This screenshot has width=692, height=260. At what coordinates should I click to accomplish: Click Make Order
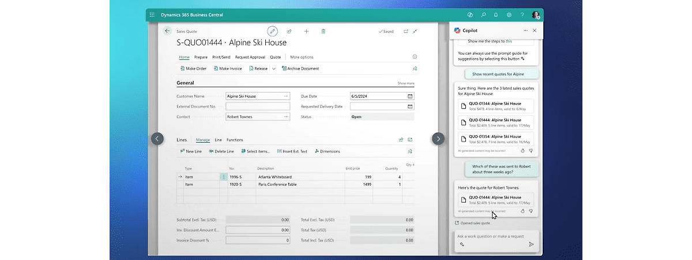pyautogui.click(x=193, y=68)
